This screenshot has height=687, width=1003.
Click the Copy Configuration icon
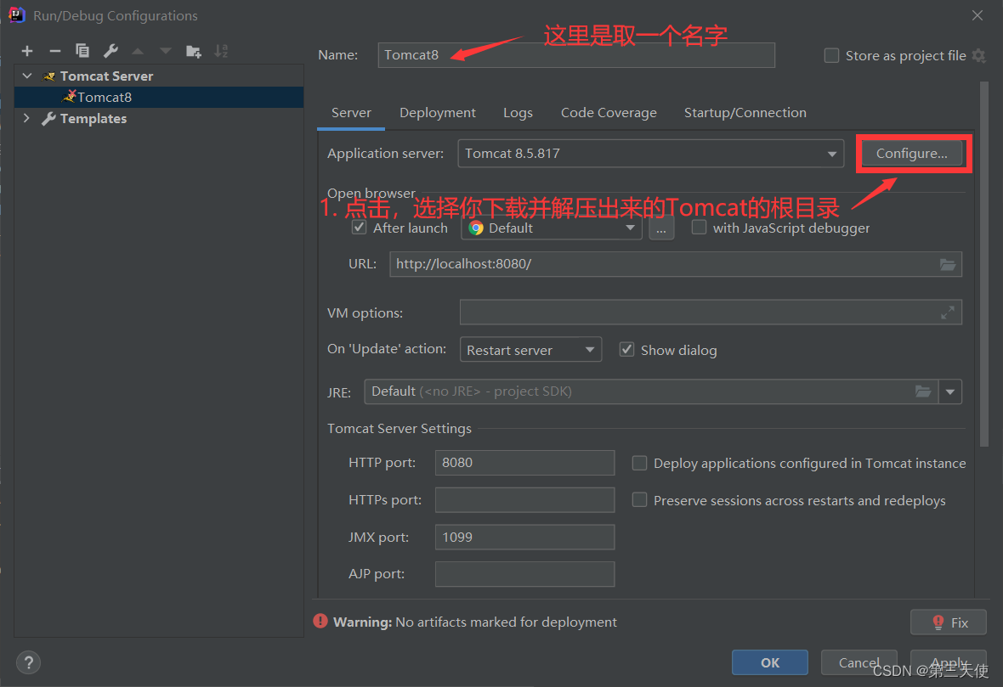click(x=82, y=51)
